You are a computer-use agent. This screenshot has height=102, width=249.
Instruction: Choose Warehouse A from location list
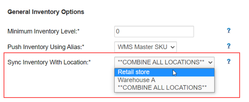point(164,80)
